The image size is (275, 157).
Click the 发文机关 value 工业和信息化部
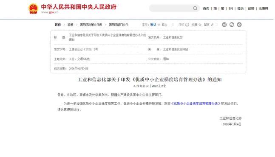pos(173,37)
